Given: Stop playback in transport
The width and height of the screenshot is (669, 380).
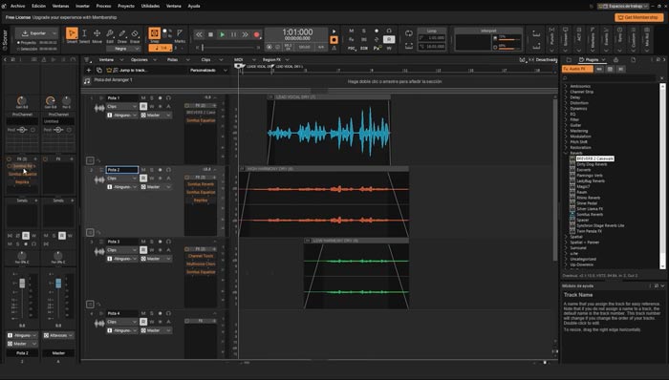Looking at the screenshot, I should point(210,34).
